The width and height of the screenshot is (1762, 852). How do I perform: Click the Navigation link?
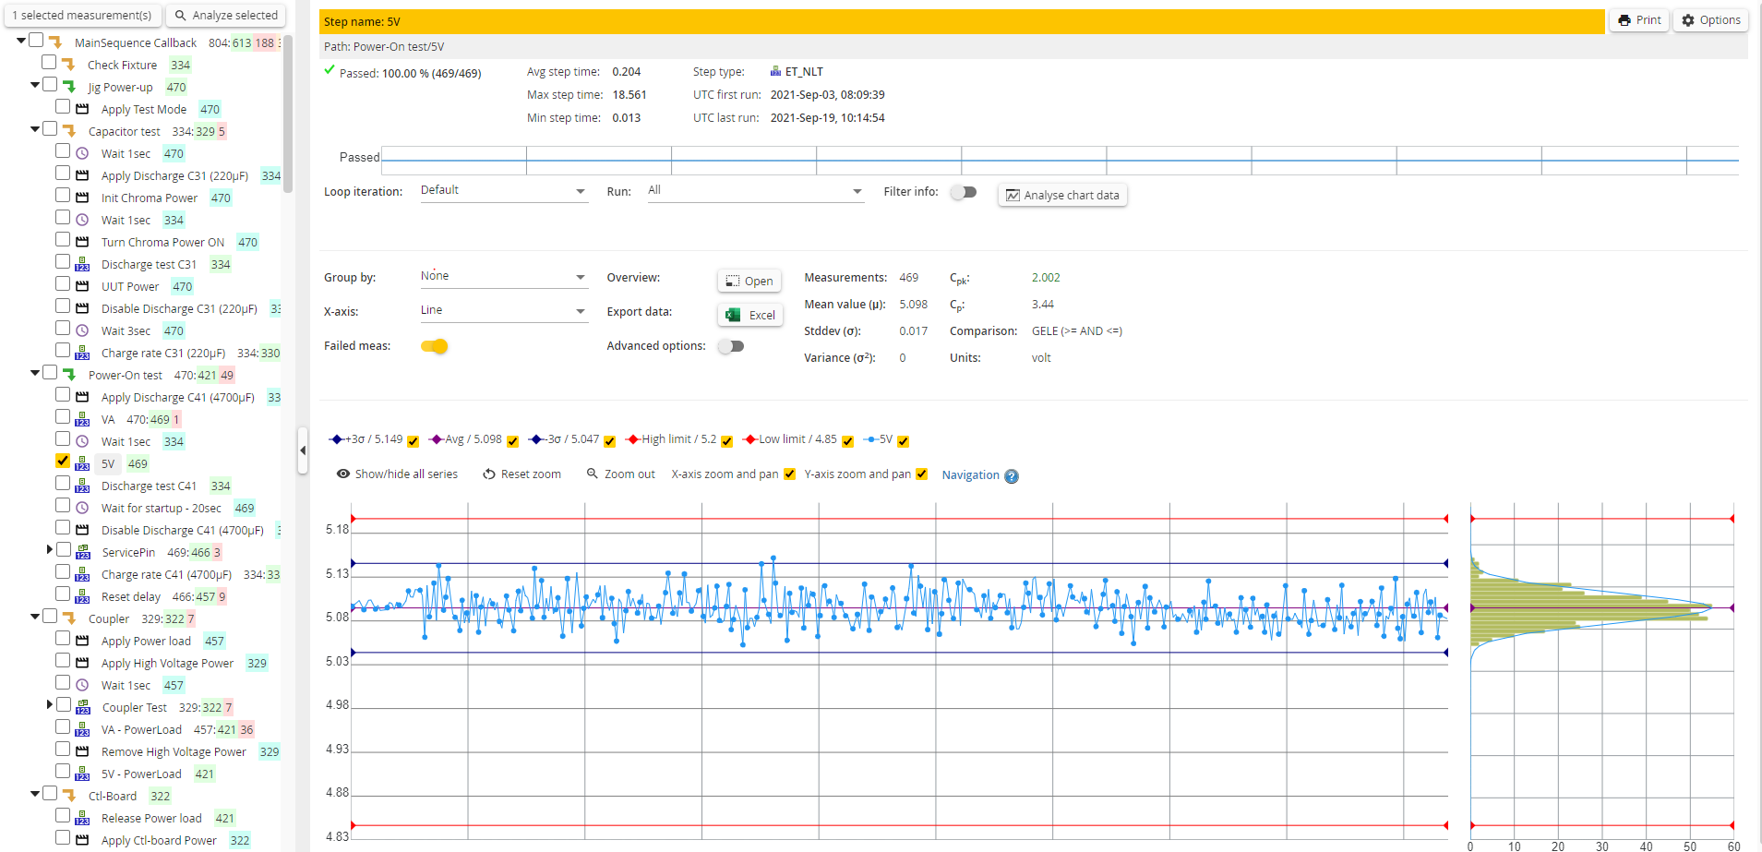click(x=970, y=475)
